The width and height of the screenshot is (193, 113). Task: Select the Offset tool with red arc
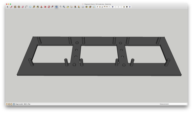pos(53,7)
